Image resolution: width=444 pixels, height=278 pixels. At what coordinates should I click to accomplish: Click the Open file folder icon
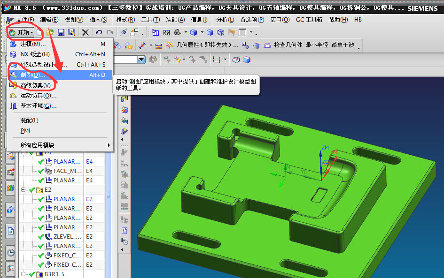[x=50, y=32]
